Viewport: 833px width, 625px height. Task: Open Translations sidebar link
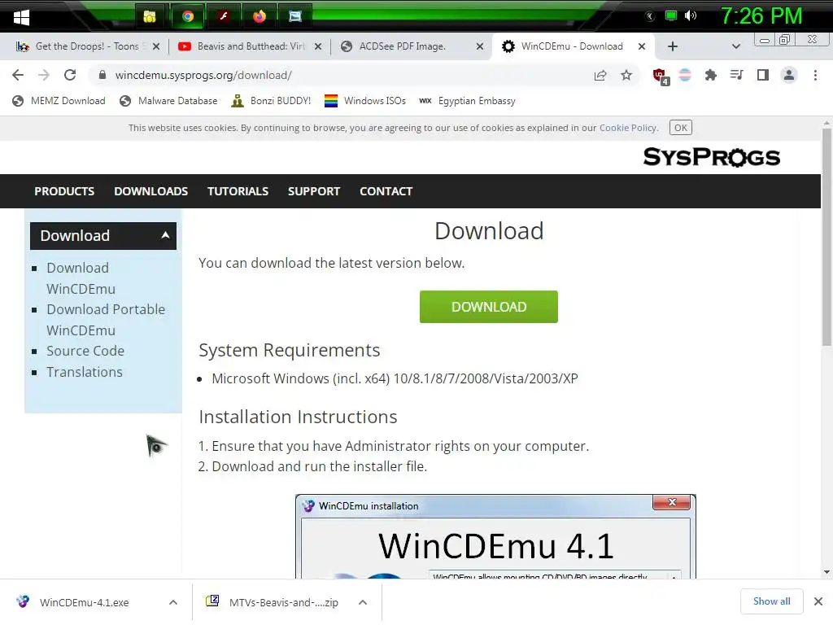(x=84, y=372)
